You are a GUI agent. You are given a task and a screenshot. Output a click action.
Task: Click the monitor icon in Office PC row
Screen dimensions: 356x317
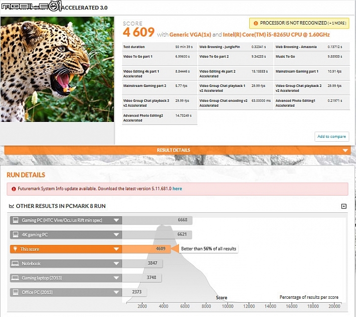pos(15,292)
